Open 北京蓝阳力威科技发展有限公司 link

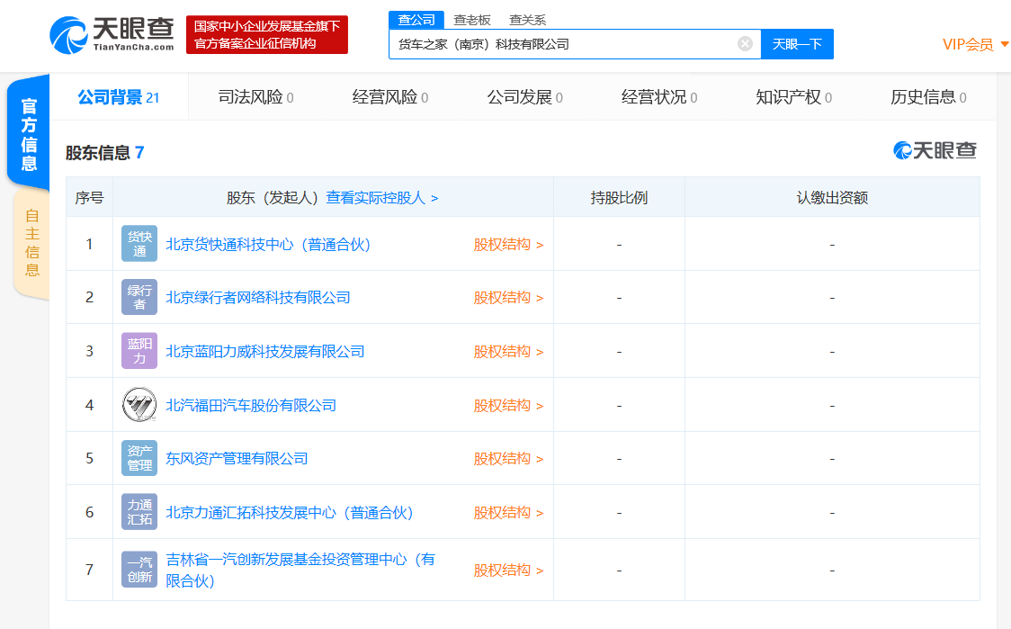[265, 352]
